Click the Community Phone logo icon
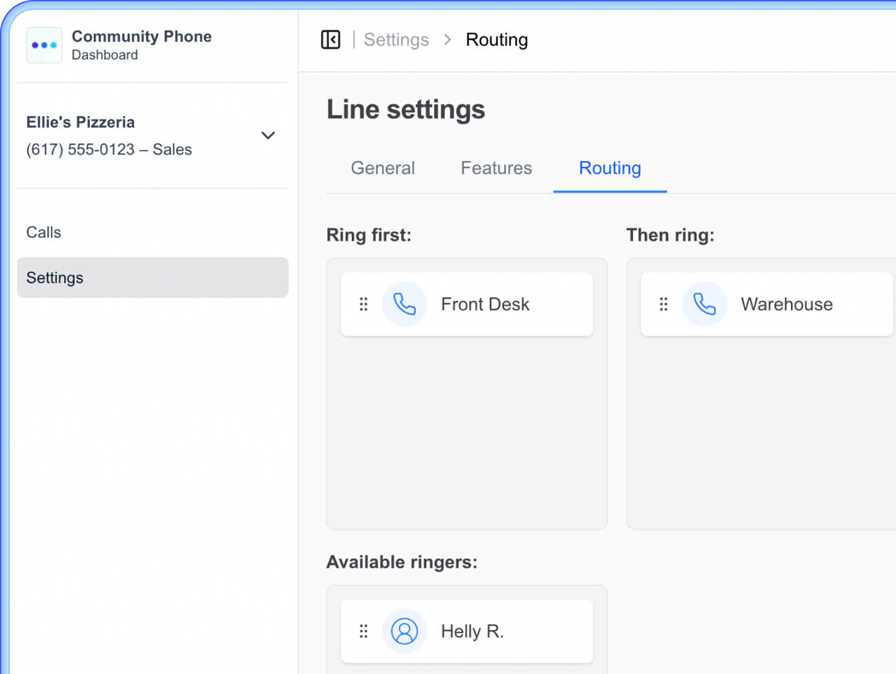 coord(44,45)
